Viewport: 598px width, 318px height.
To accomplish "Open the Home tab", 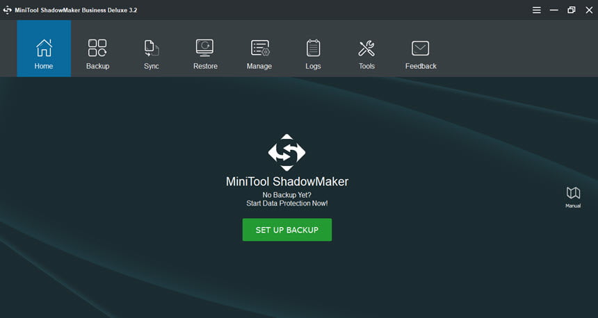I will point(44,49).
